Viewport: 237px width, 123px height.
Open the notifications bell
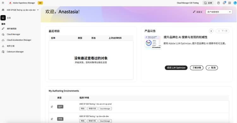point(224,3)
